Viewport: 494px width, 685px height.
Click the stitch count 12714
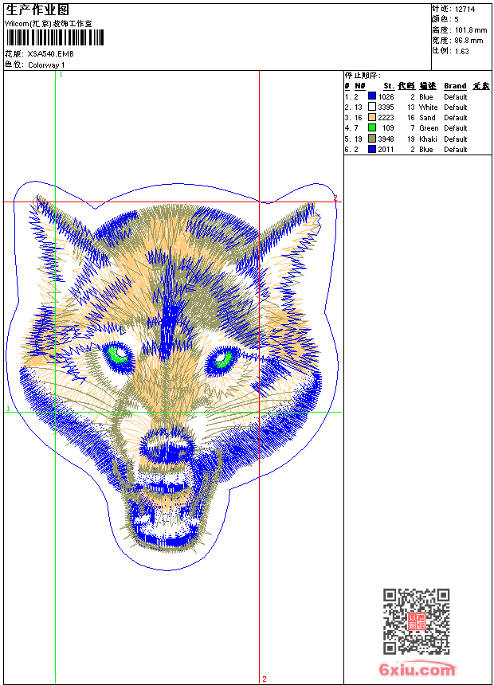(x=465, y=10)
